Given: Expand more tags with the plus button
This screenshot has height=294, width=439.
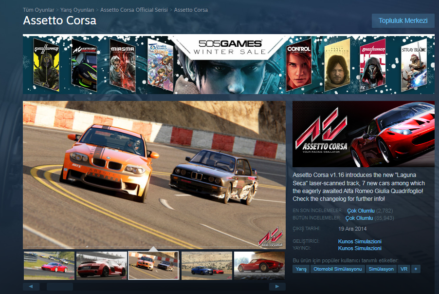Looking at the screenshot, I should [x=416, y=269].
